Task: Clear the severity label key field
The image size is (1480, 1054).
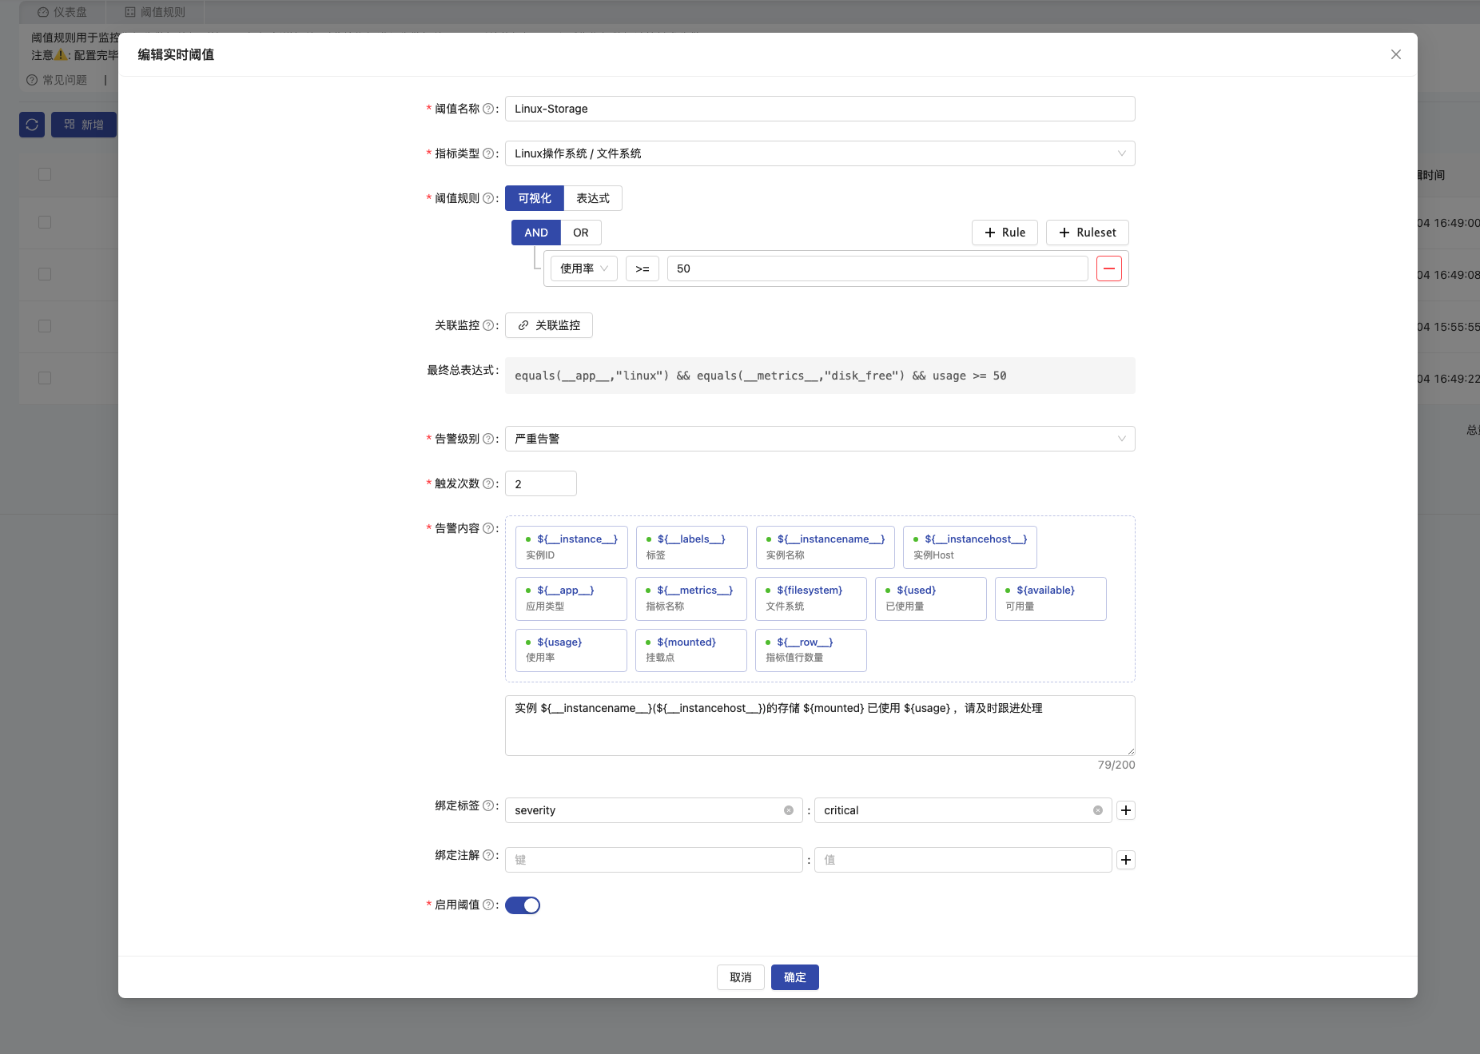Action: click(x=788, y=810)
